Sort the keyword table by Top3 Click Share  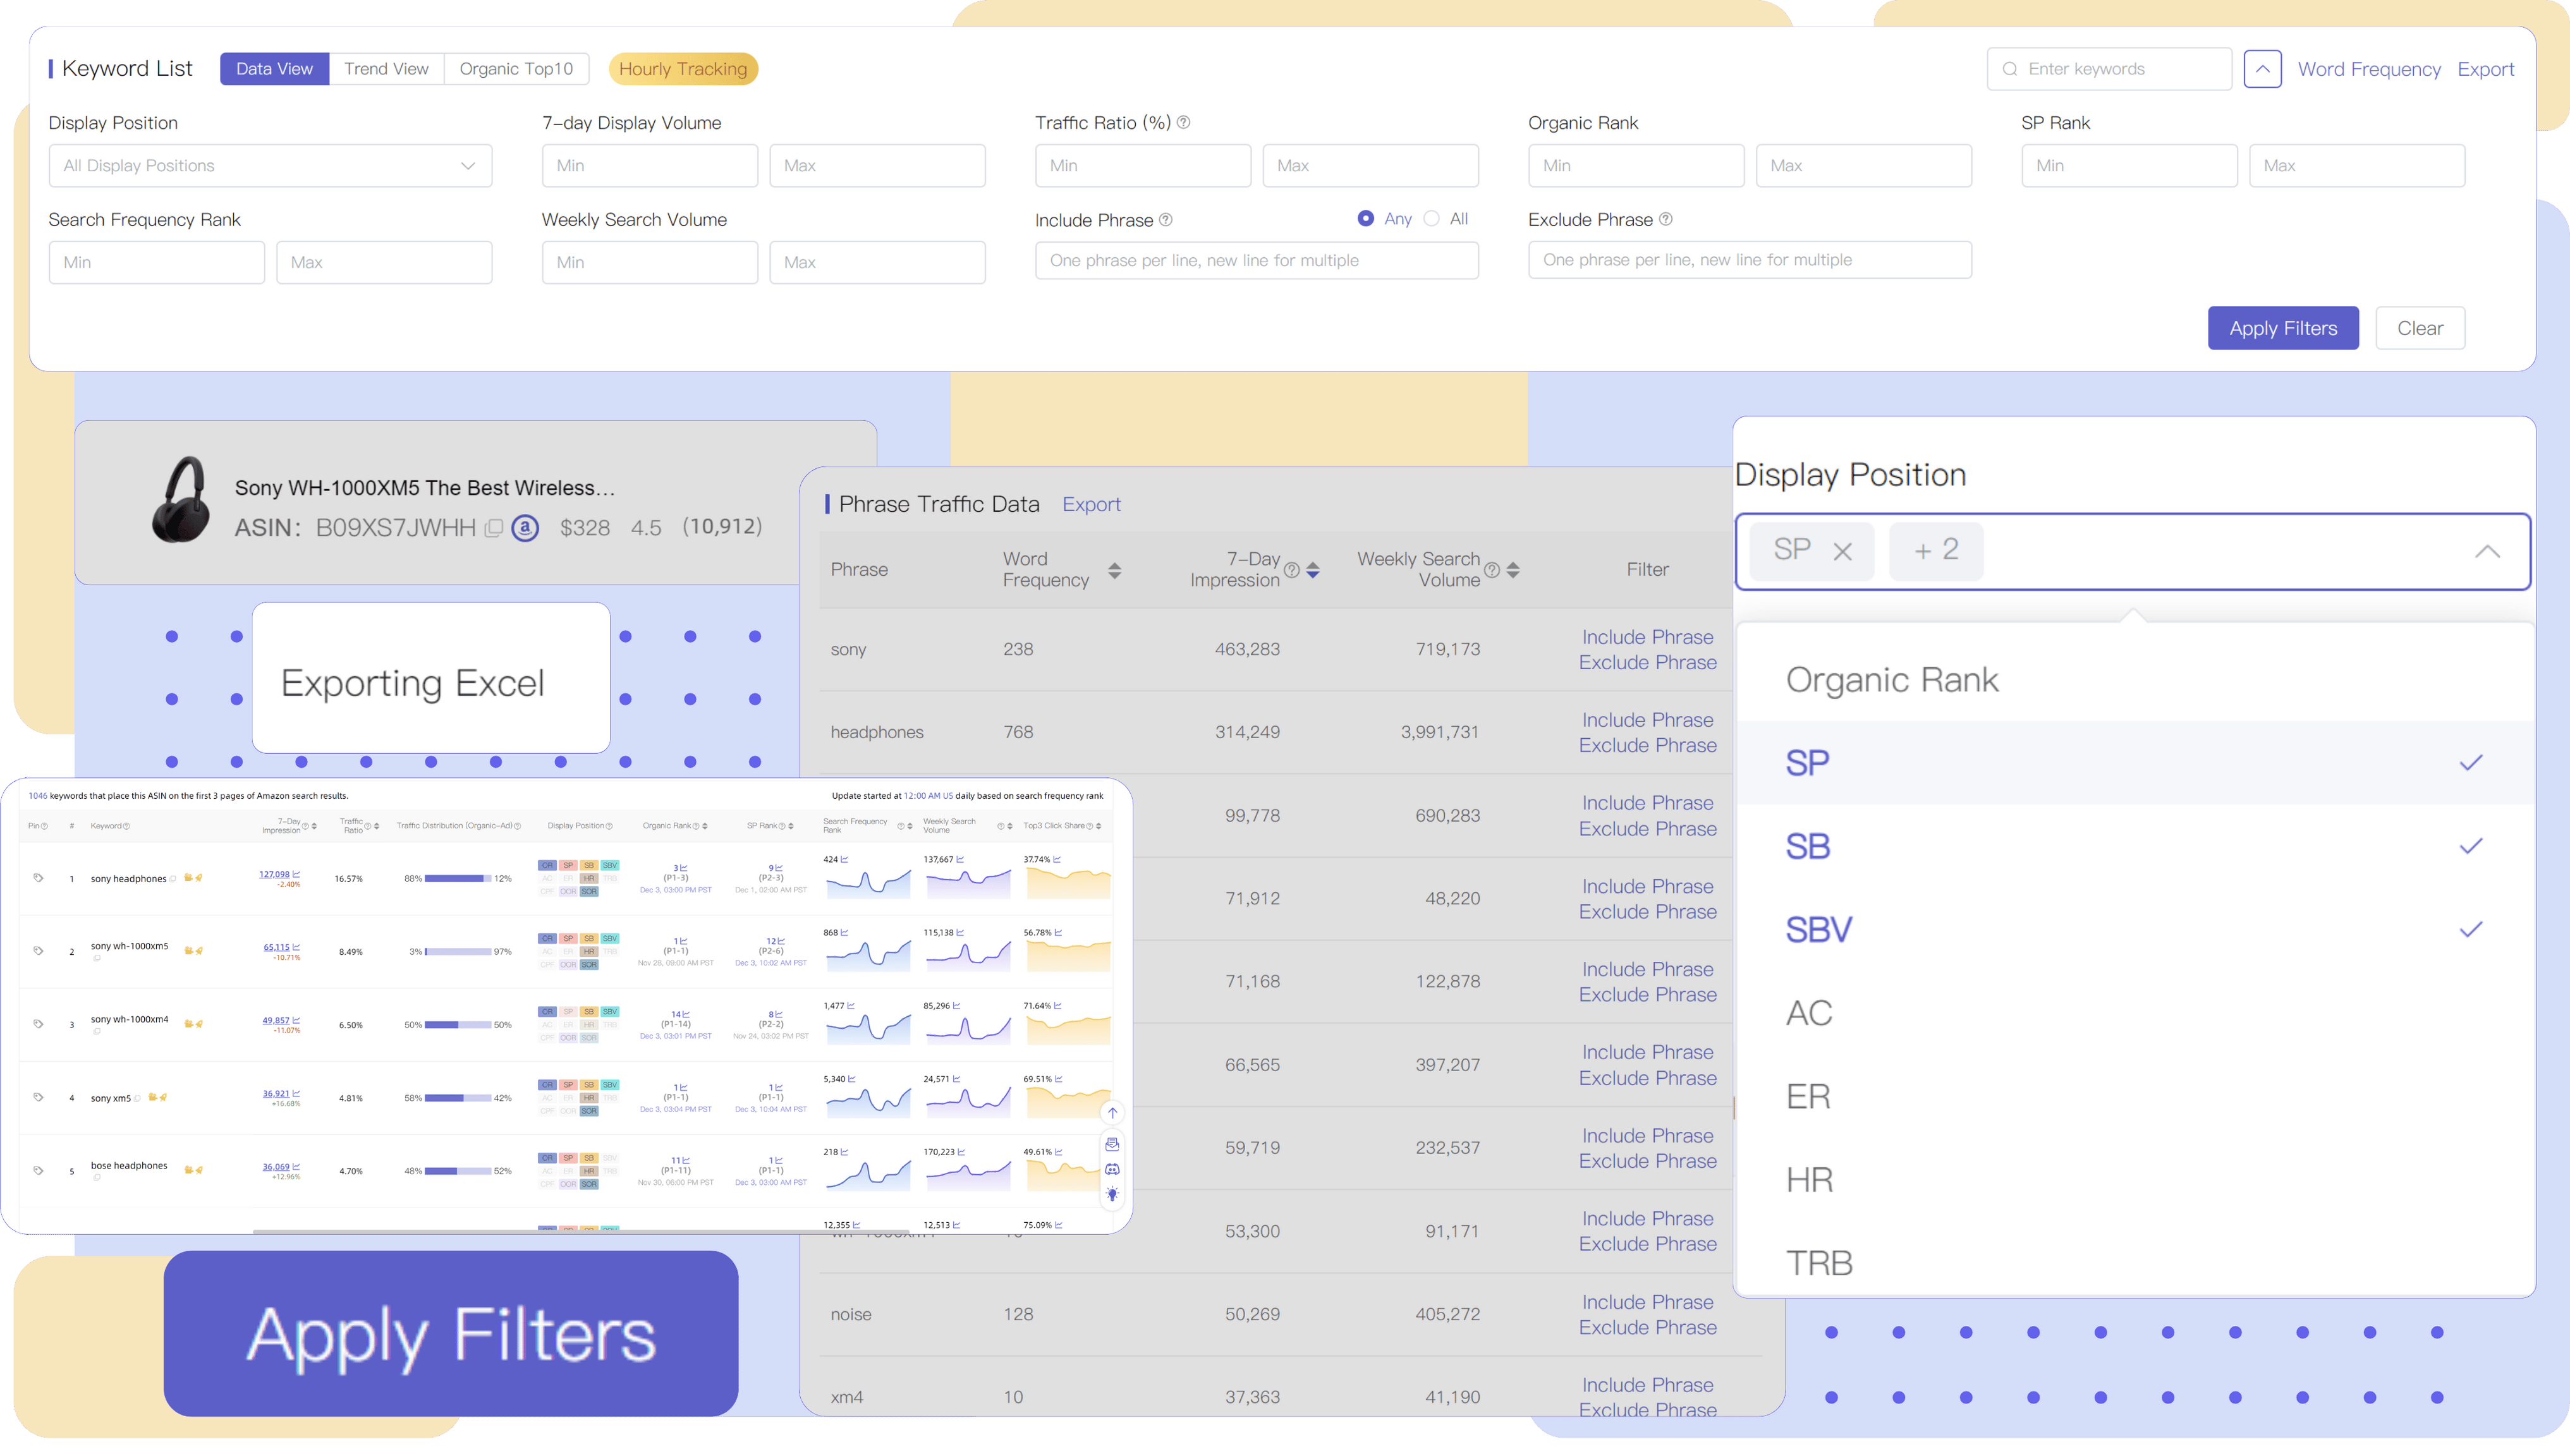(x=1098, y=826)
